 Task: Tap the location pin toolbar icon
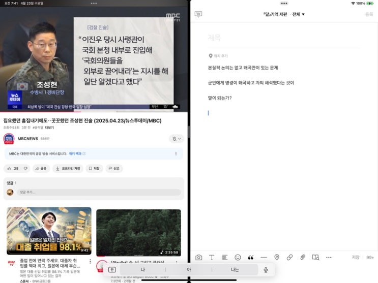277,257
